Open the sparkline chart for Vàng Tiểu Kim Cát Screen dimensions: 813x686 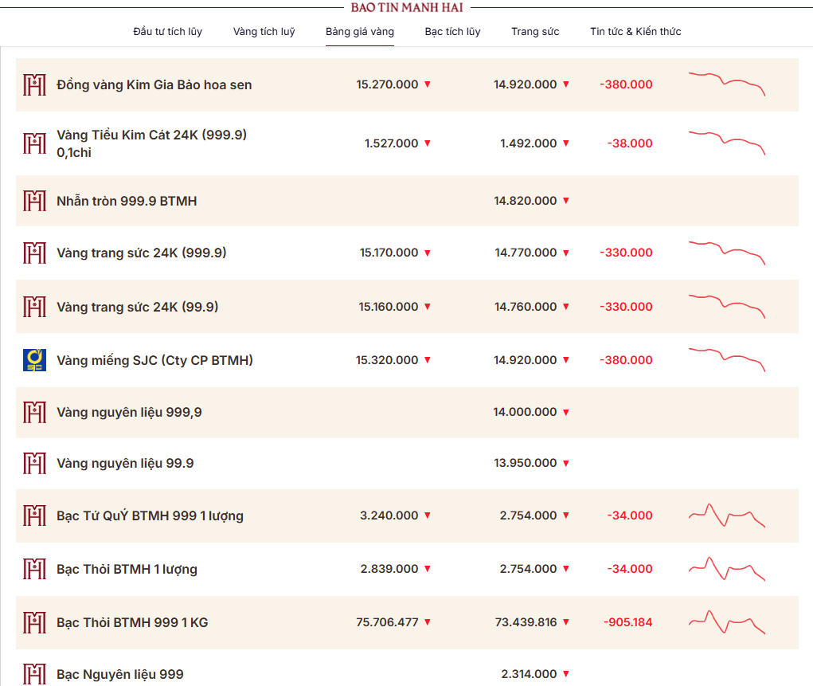point(726,143)
